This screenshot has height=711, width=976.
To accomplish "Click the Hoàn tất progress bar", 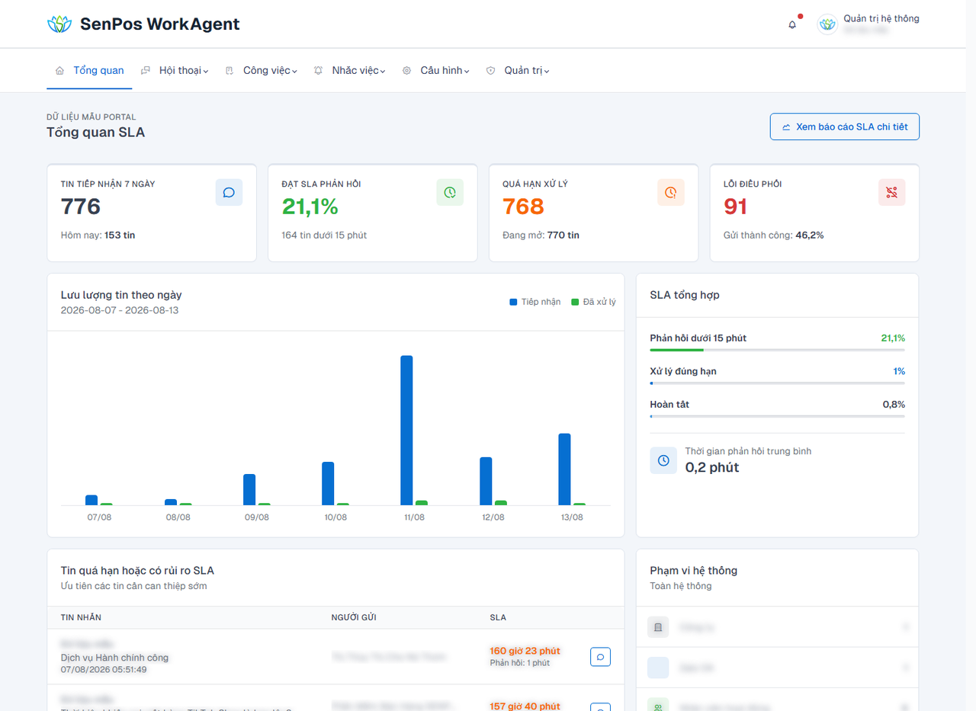I will [777, 416].
